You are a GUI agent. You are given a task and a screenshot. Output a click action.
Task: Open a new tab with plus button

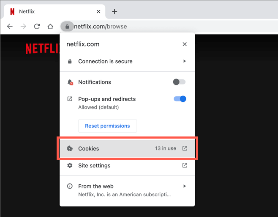coord(114,11)
